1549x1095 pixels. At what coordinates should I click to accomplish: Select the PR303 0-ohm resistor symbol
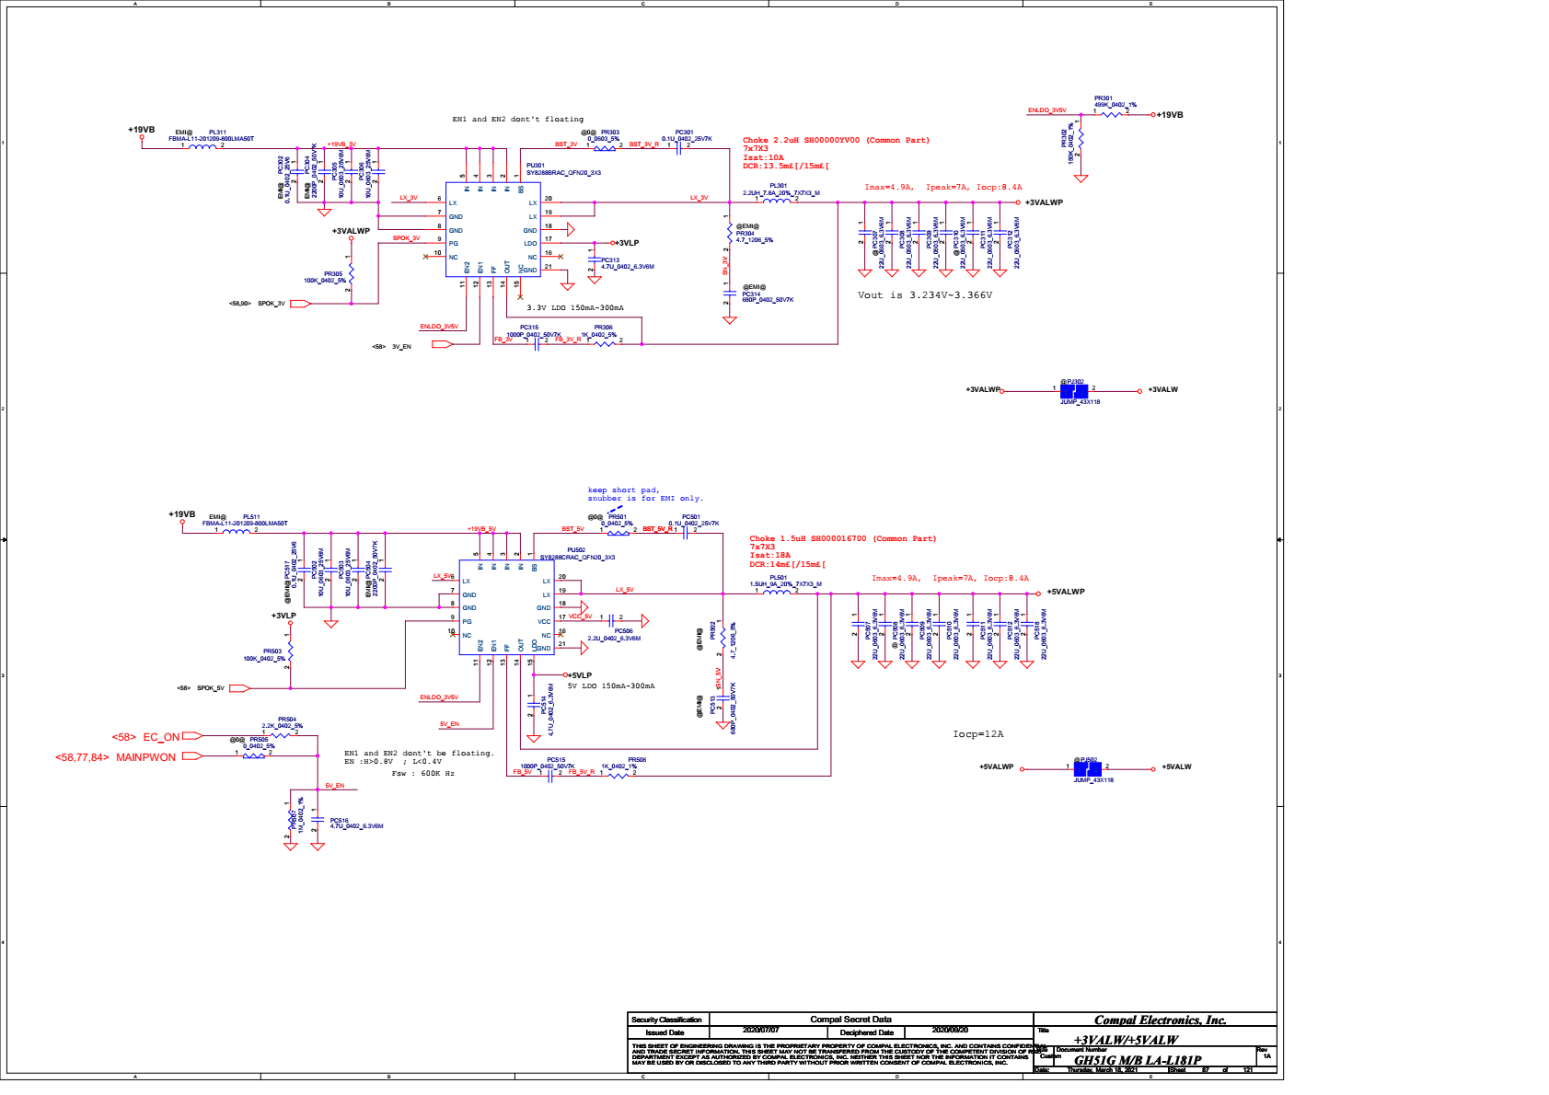[605, 147]
